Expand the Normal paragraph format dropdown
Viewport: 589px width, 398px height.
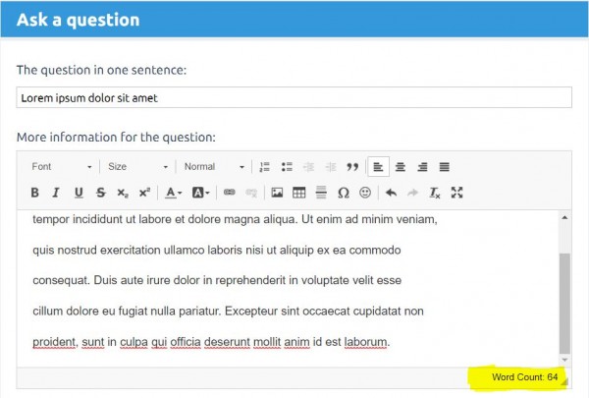click(x=213, y=167)
